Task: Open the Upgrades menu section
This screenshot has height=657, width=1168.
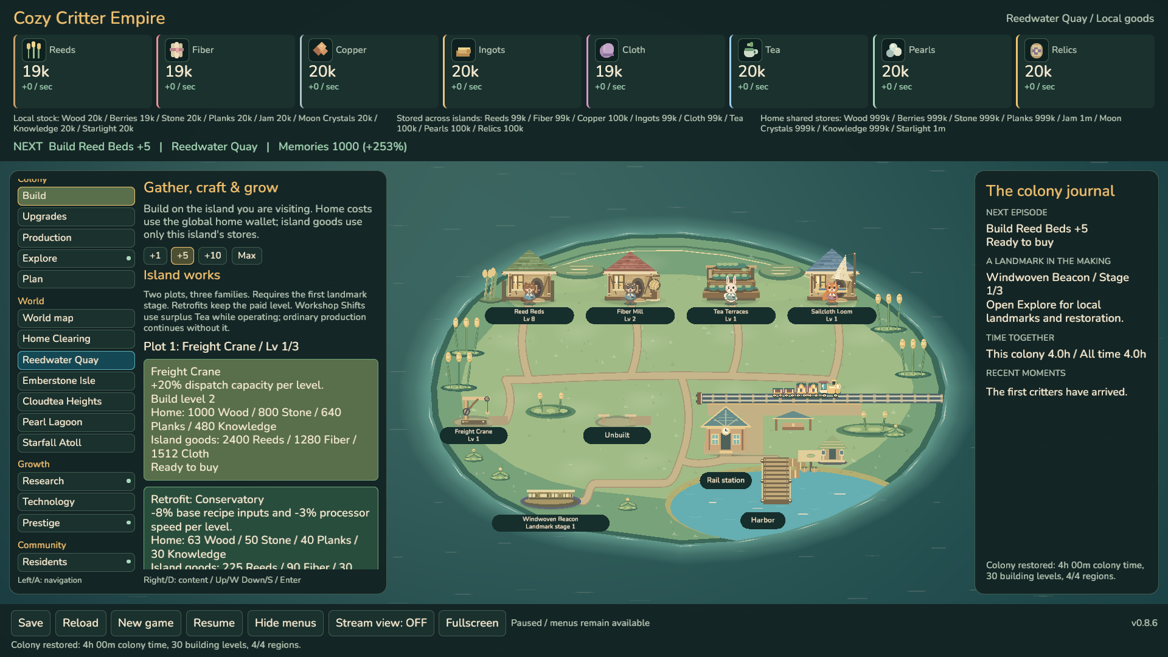Action: pyautogui.click(x=76, y=217)
